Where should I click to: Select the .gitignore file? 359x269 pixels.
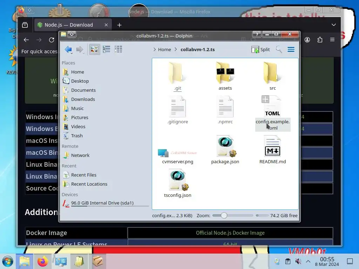coord(178,110)
